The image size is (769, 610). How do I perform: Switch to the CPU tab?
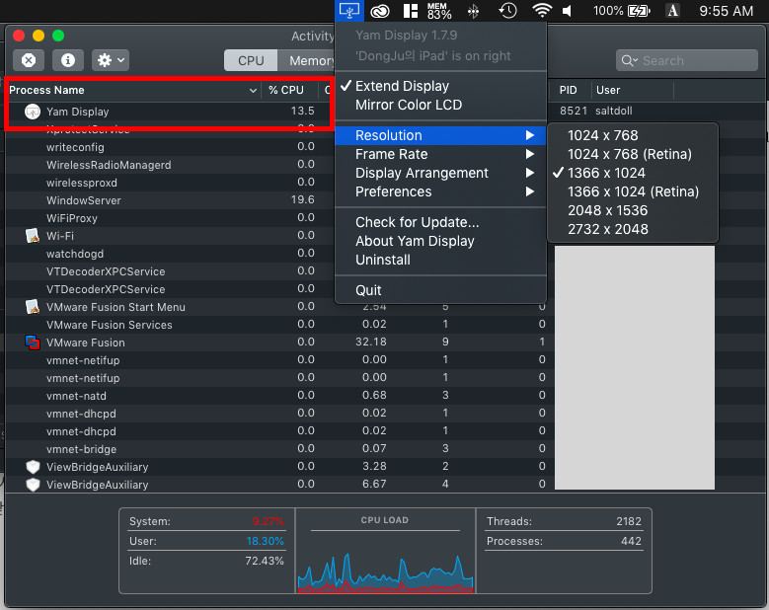point(251,60)
